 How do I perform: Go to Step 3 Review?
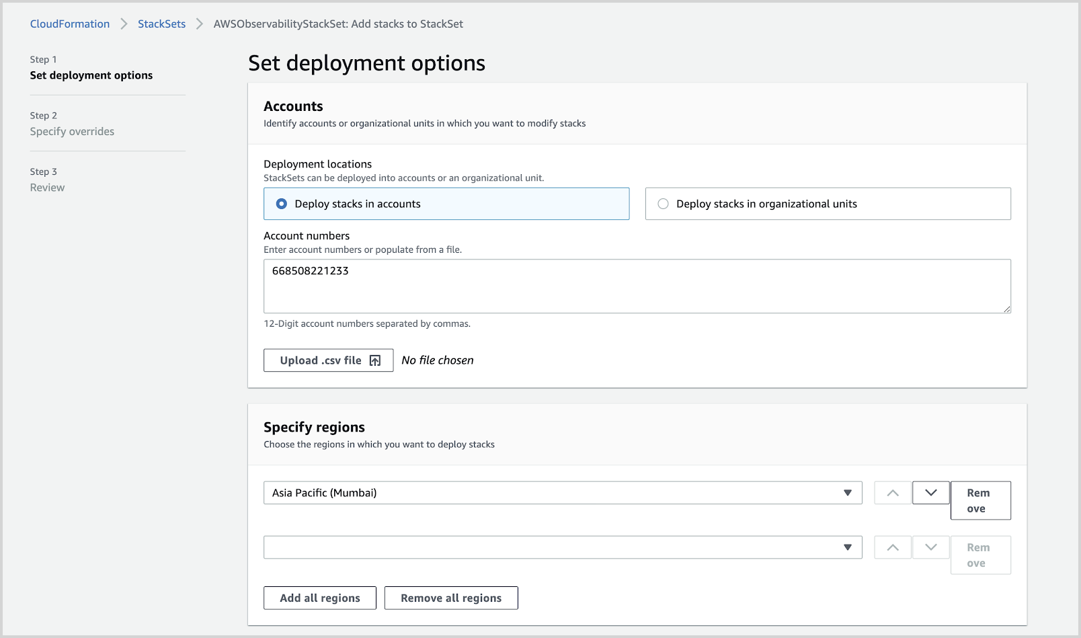point(47,187)
